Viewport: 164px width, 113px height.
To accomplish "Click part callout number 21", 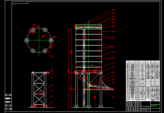I will click(114, 38).
